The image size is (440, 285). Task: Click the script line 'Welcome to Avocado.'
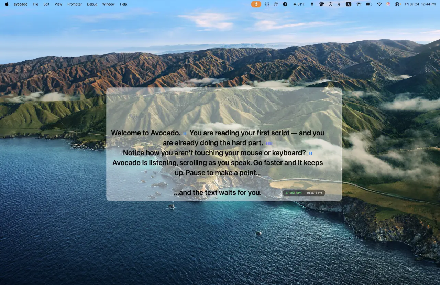click(x=146, y=133)
